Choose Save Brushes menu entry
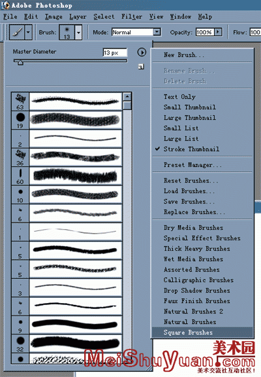This screenshot has width=261, height=377. click(203, 201)
